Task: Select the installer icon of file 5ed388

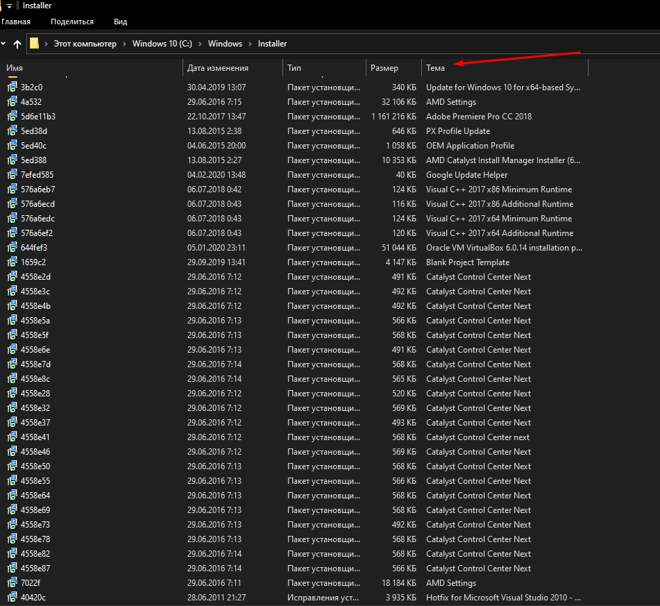Action: click(12, 160)
